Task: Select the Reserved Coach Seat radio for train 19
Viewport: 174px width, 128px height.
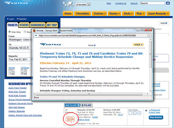Action: coord(146,110)
